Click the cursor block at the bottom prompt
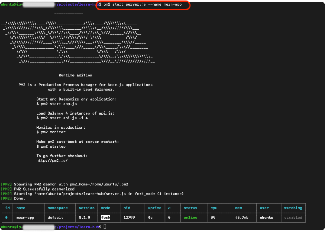Image resolution: width=325 pixels, height=232 pixels. coord(105,227)
